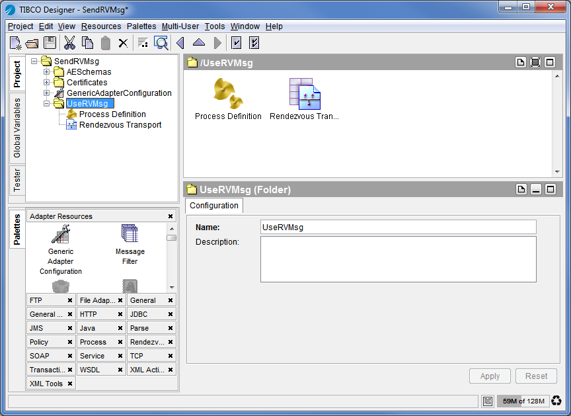The height and width of the screenshot is (416, 571).
Task: Click the Reset button
Action: coord(536,376)
